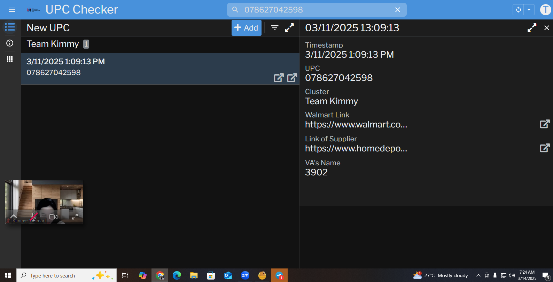Toggle the camera in the Zoom thumbnail
553x282 pixels.
(x=53, y=217)
